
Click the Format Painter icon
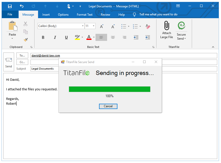point(25,40)
